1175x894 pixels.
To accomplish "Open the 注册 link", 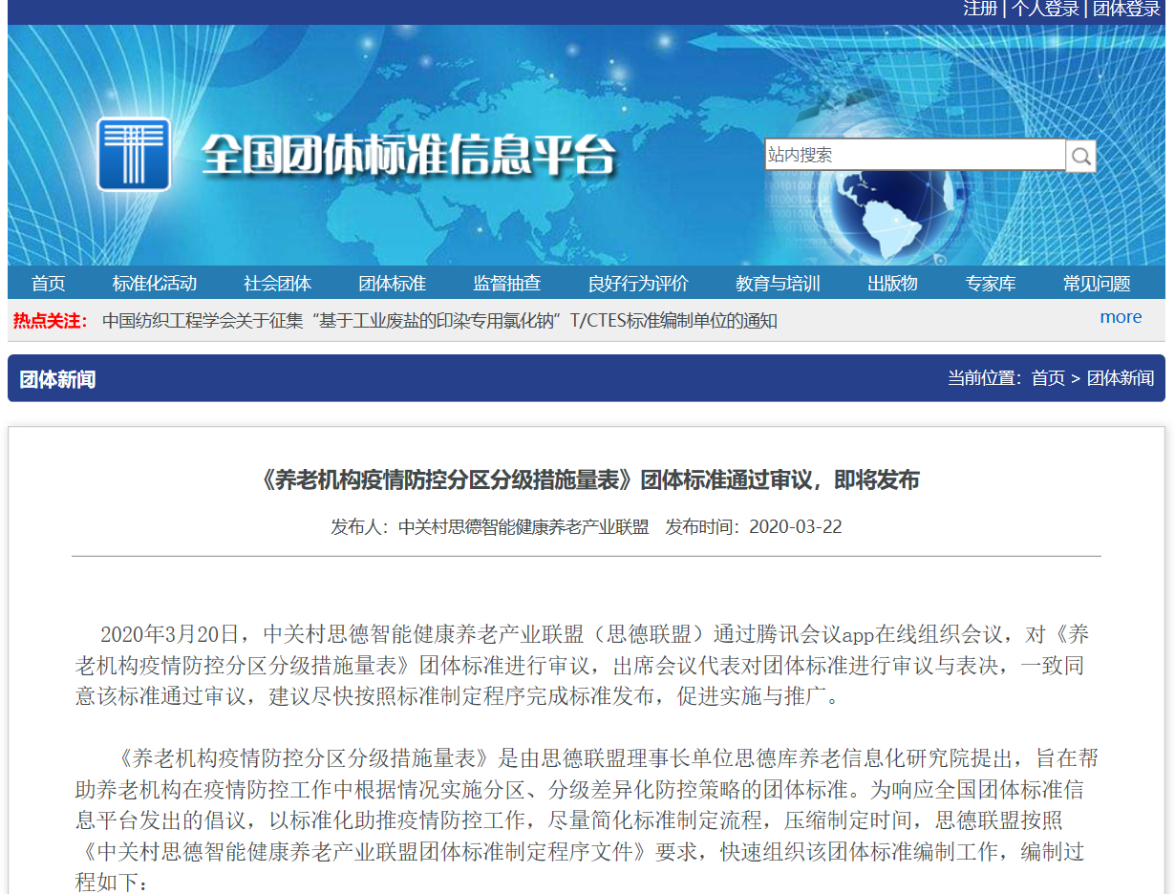I will [x=980, y=9].
